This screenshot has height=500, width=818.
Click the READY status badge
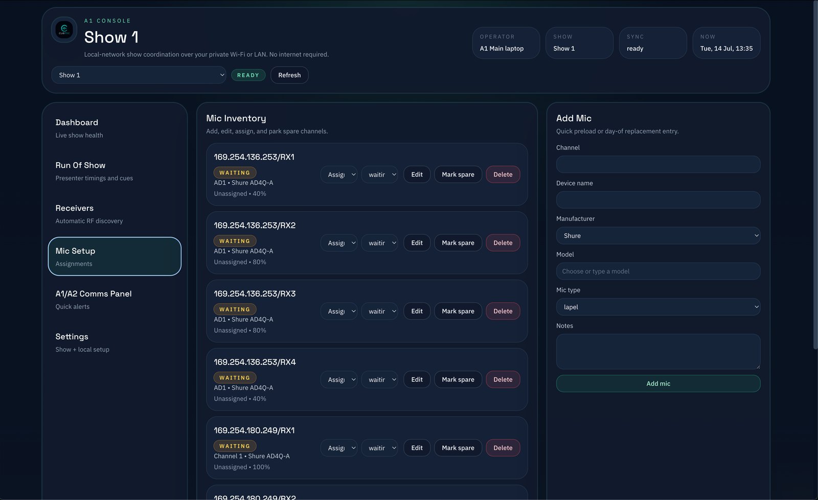pos(248,75)
